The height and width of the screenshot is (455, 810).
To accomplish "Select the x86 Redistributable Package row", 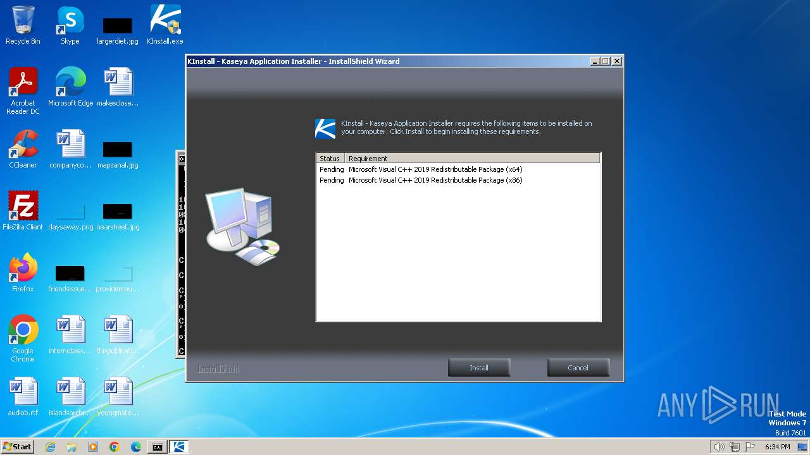I will click(x=458, y=180).
